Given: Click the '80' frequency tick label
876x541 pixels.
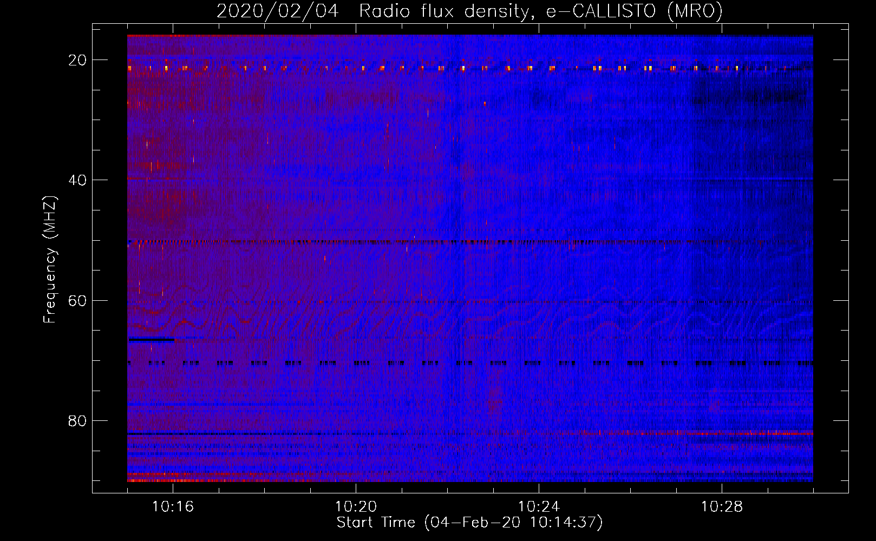Looking at the screenshot, I should pos(77,420).
